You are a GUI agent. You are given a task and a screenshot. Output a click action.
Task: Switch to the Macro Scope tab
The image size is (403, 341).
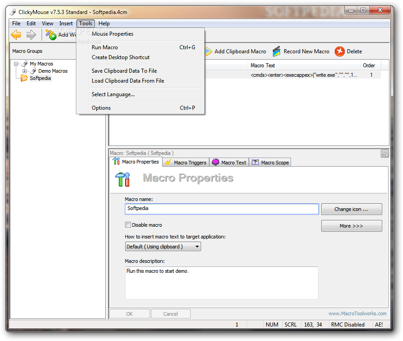coord(270,163)
